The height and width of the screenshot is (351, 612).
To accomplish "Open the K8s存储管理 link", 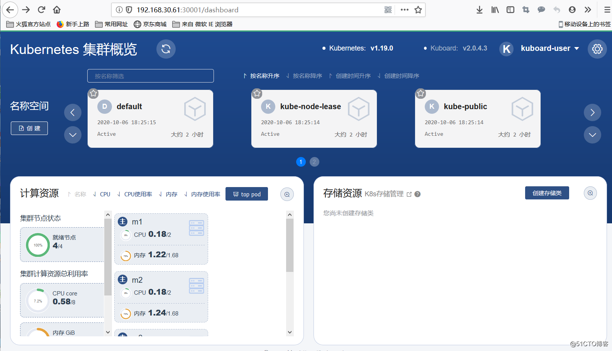I will point(388,194).
